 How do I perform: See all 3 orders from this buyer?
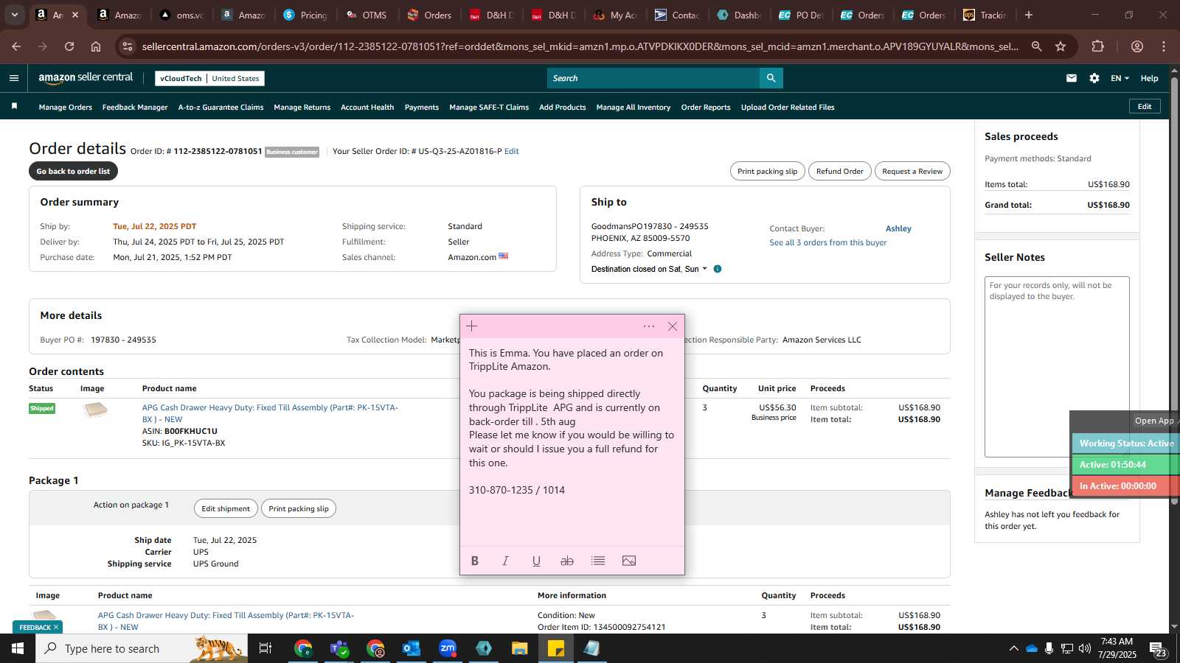pos(828,242)
